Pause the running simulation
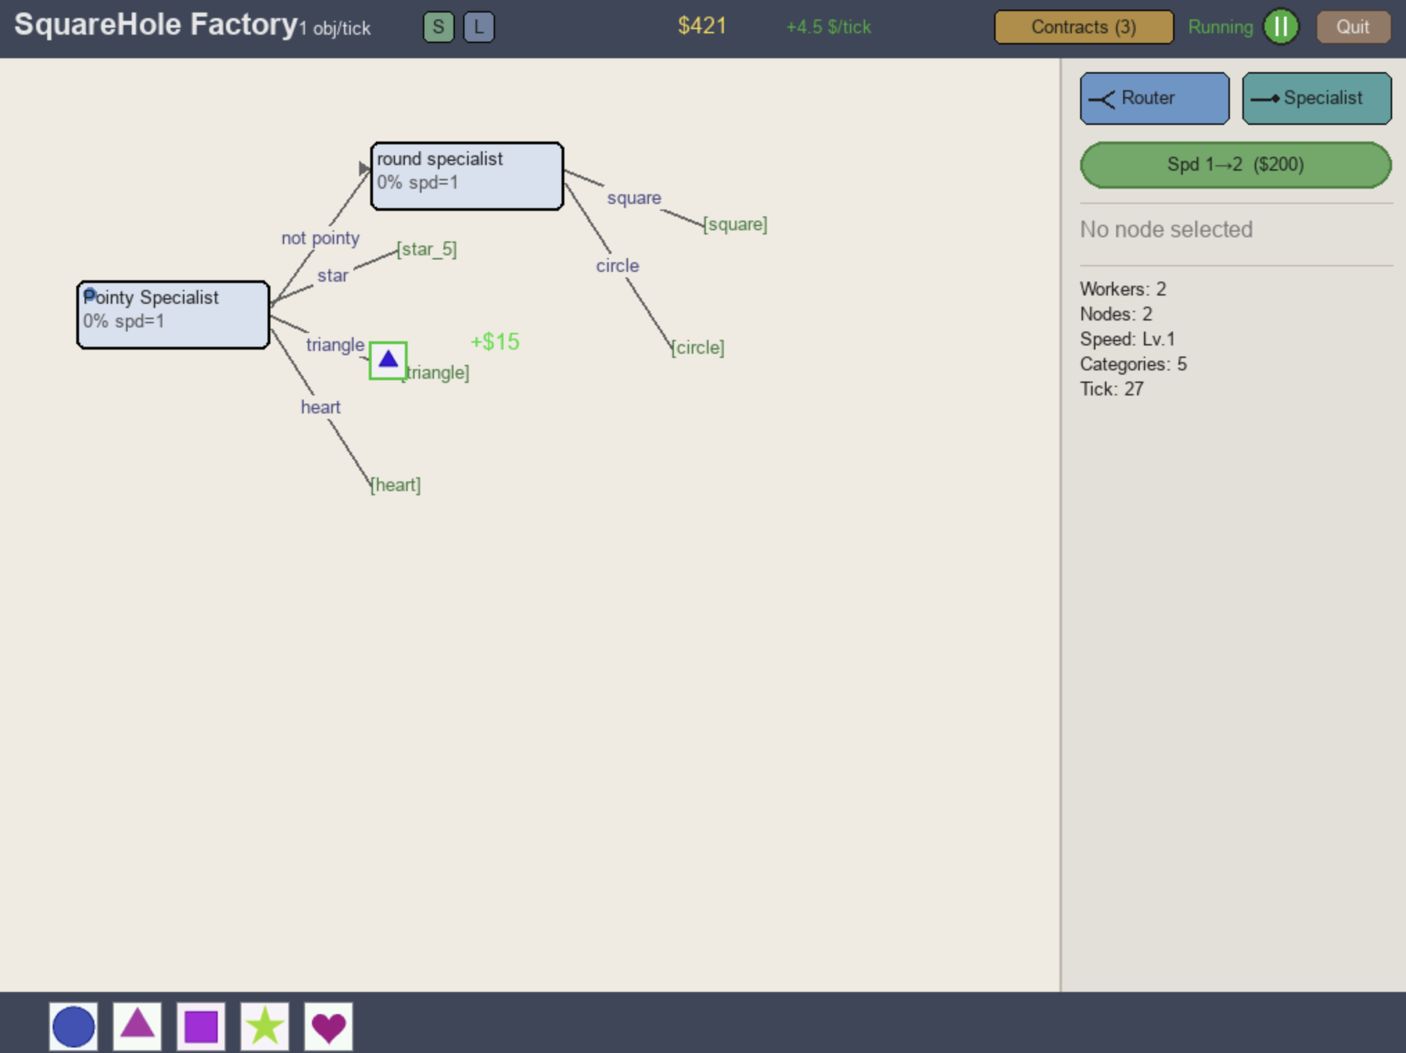 [1281, 27]
